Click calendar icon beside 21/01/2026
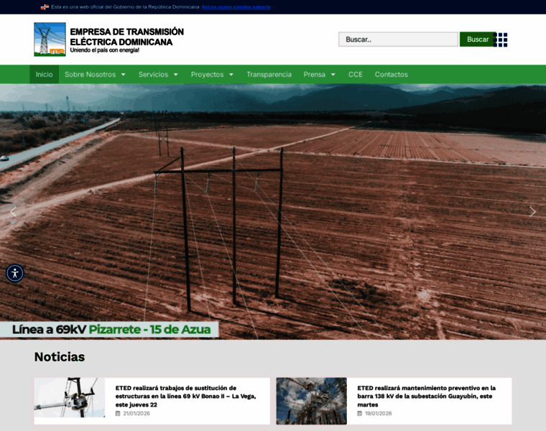This screenshot has width=546, height=431. click(x=118, y=413)
